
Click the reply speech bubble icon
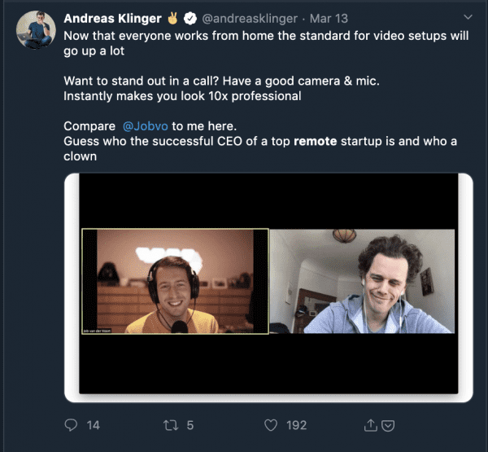[71, 424]
